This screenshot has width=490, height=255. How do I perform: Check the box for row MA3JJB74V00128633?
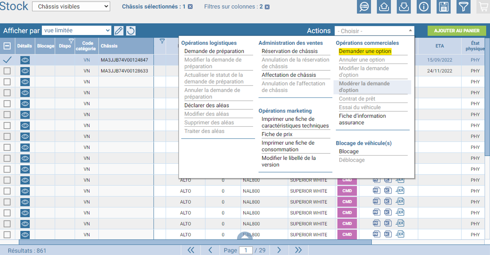tap(7, 71)
